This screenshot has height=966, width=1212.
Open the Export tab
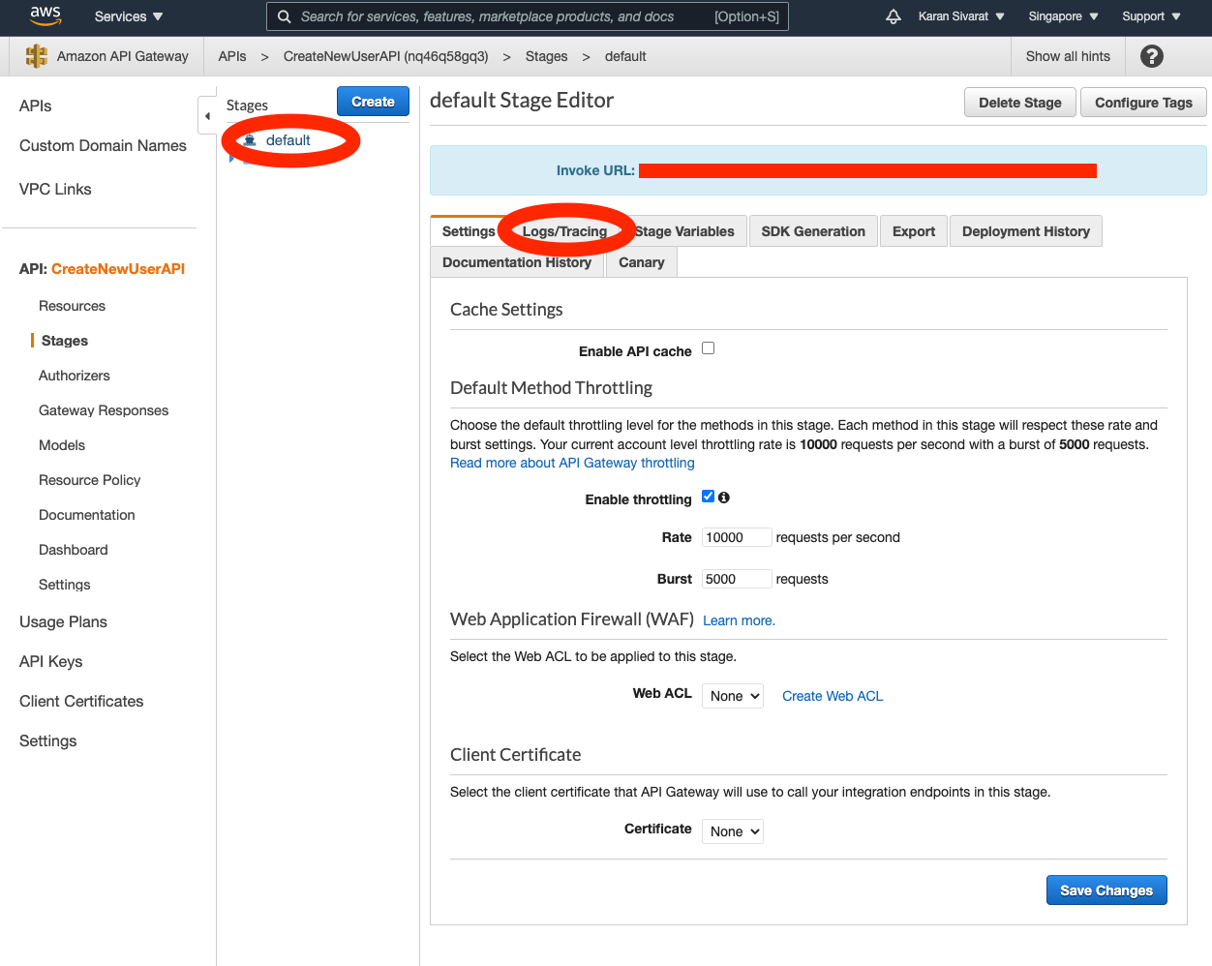914,231
